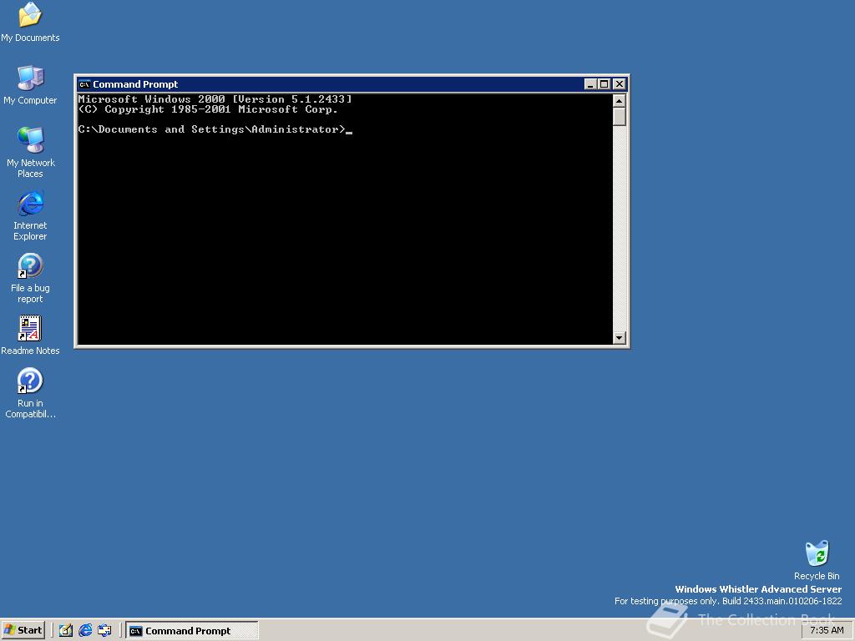The height and width of the screenshot is (641, 855).
Task: Click the taskbar clock showing 7:35 AM
Action: (826, 630)
